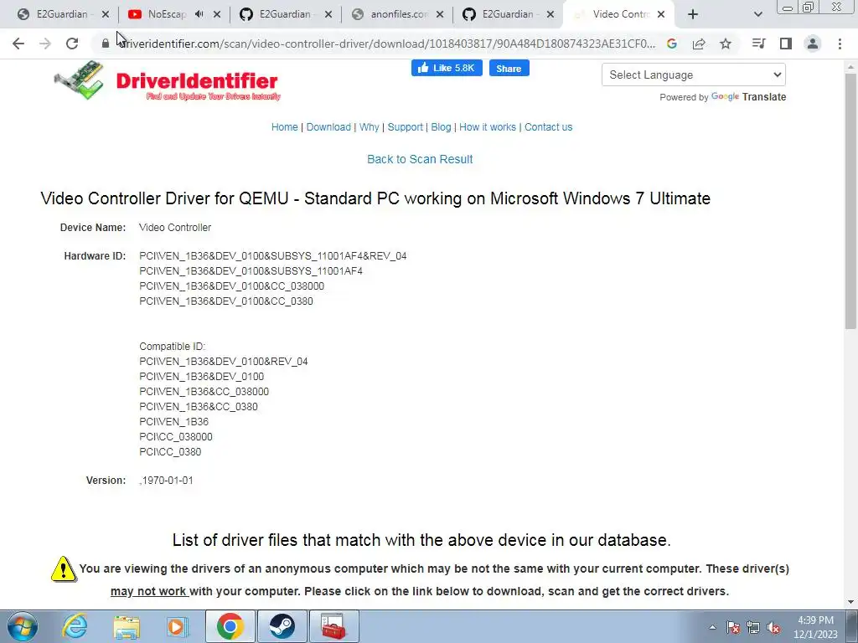This screenshot has height=643, width=858.
Task: Click the Google Translate link
Action: [x=748, y=97]
